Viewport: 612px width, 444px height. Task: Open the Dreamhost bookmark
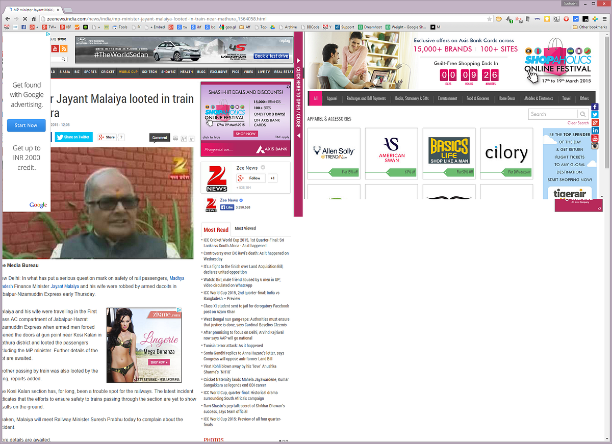click(370, 27)
